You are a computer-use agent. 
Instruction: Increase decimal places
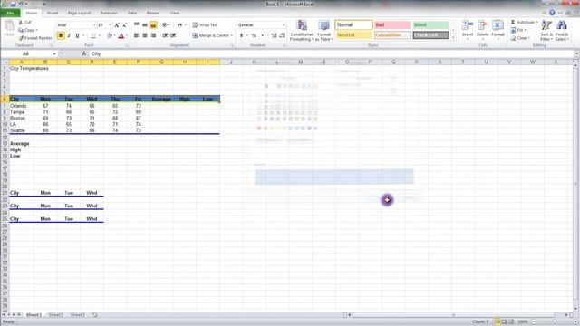point(274,35)
